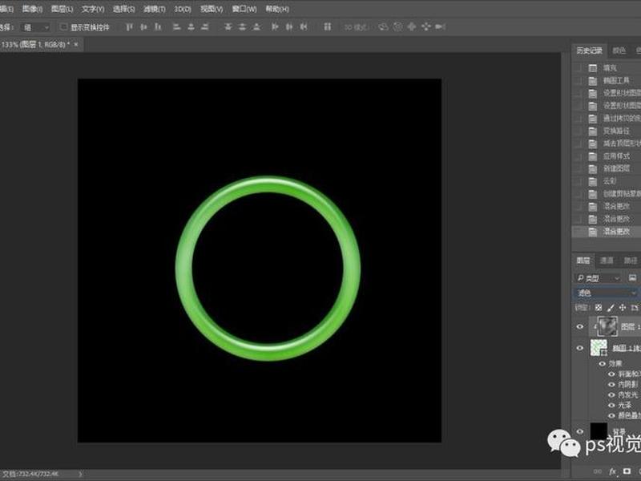Click the align left edges icon
This screenshot has width=641, height=481.
(176, 27)
